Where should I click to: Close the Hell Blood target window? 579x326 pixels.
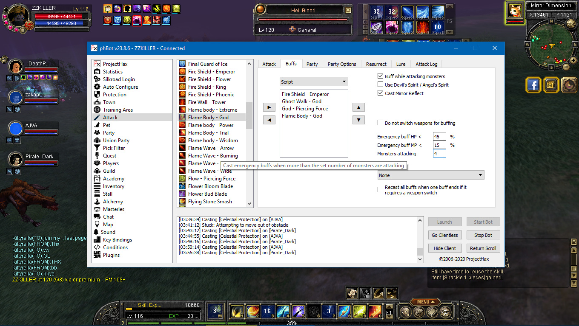[x=348, y=10]
